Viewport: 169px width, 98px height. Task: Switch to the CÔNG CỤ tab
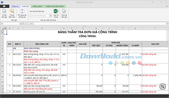(15, 6)
